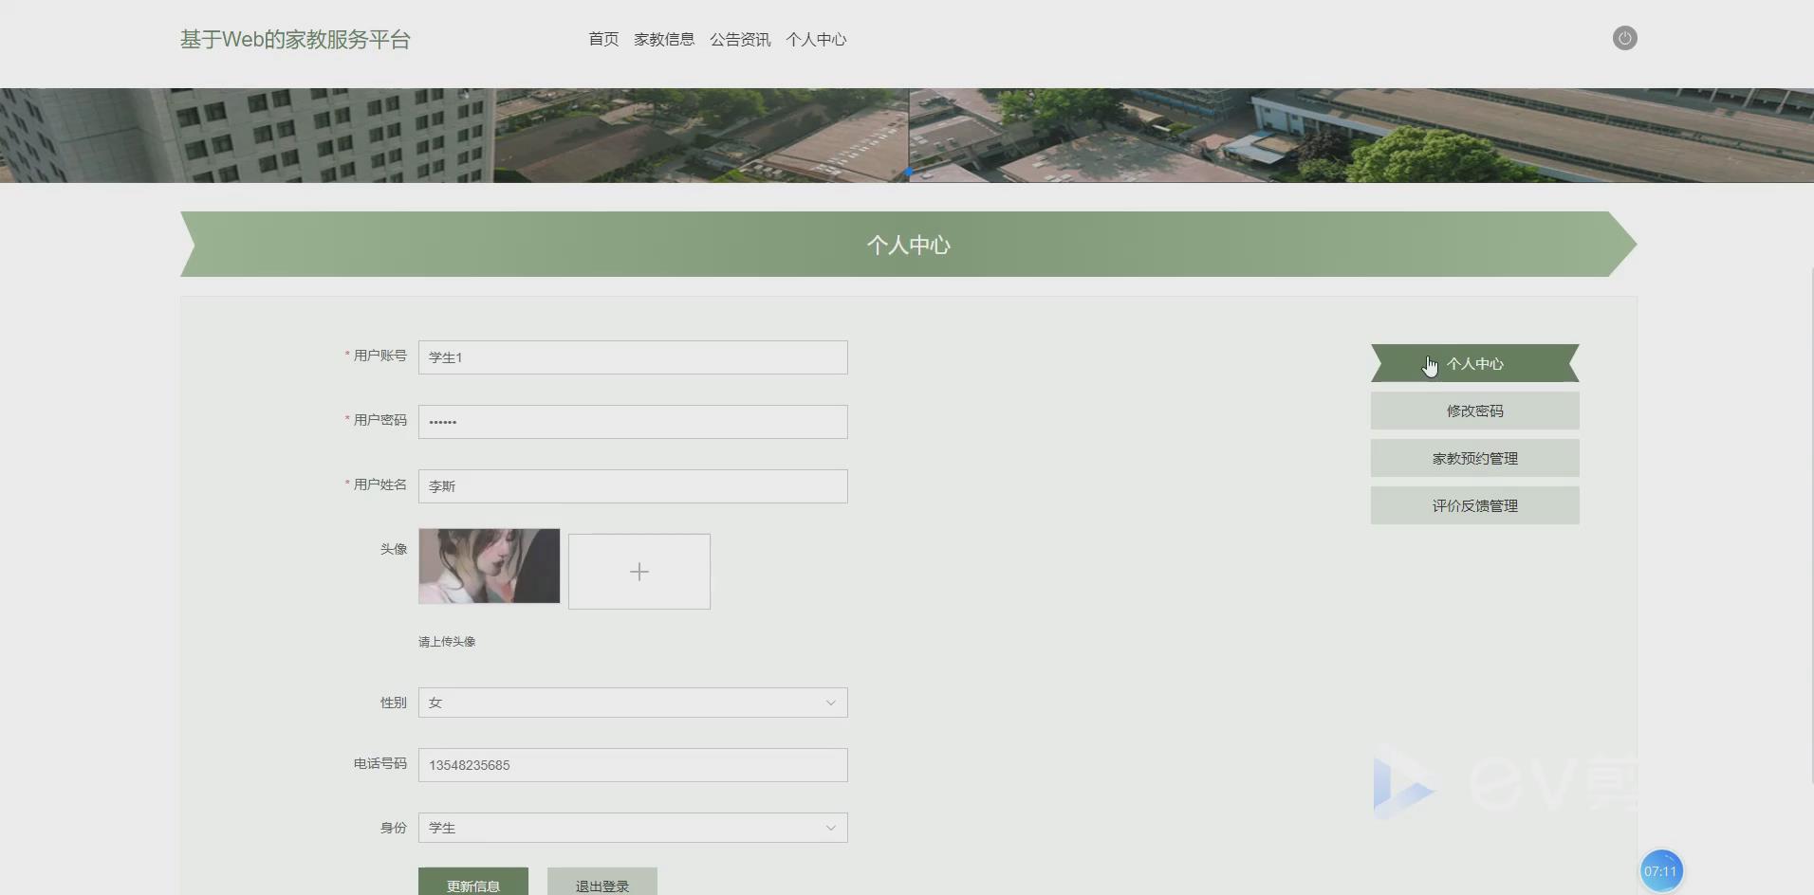Screen dimensions: 1814x895
Task: Click the 请上传头像 hint text
Action: [447, 642]
